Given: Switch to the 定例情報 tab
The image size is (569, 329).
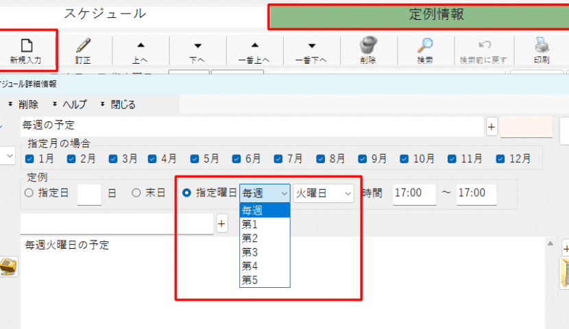Looking at the screenshot, I should click(418, 14).
